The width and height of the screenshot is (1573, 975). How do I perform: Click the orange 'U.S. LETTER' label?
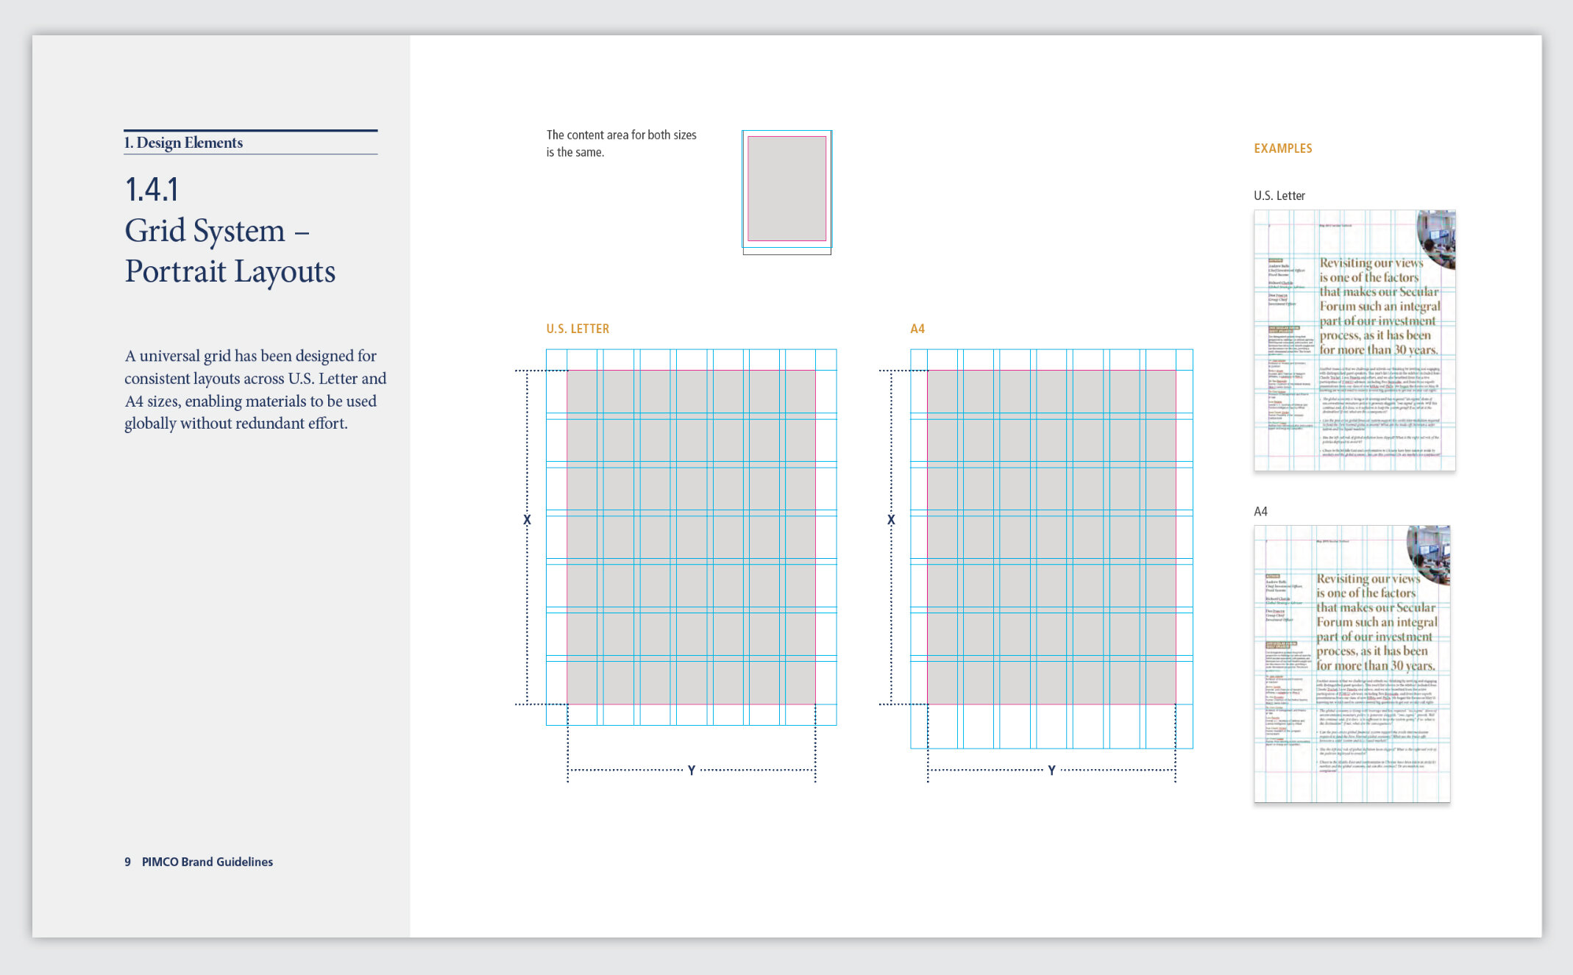tap(578, 329)
